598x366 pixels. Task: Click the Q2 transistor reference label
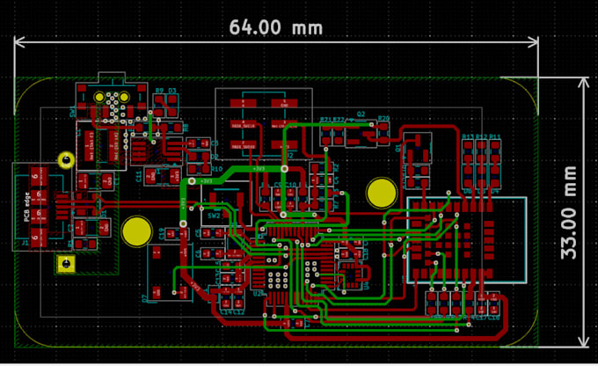tap(361, 114)
